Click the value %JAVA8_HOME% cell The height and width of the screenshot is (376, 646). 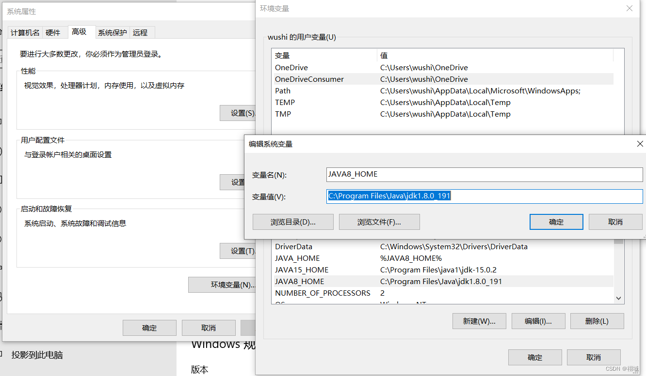[411, 258]
